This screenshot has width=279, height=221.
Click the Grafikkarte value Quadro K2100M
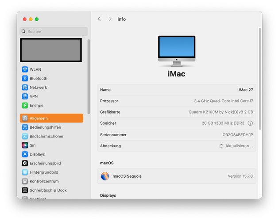(221, 112)
